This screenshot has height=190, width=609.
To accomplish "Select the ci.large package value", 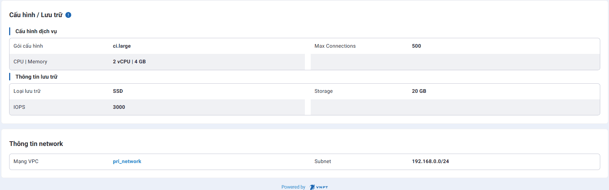I will click(122, 46).
